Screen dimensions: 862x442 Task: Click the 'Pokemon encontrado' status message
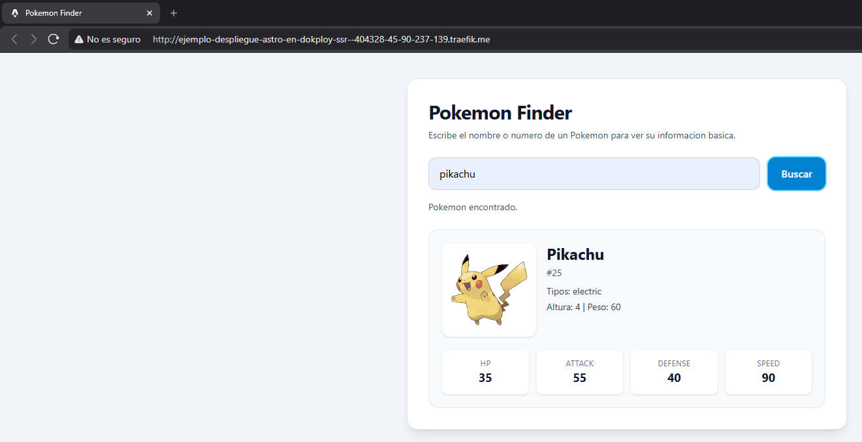(x=472, y=207)
